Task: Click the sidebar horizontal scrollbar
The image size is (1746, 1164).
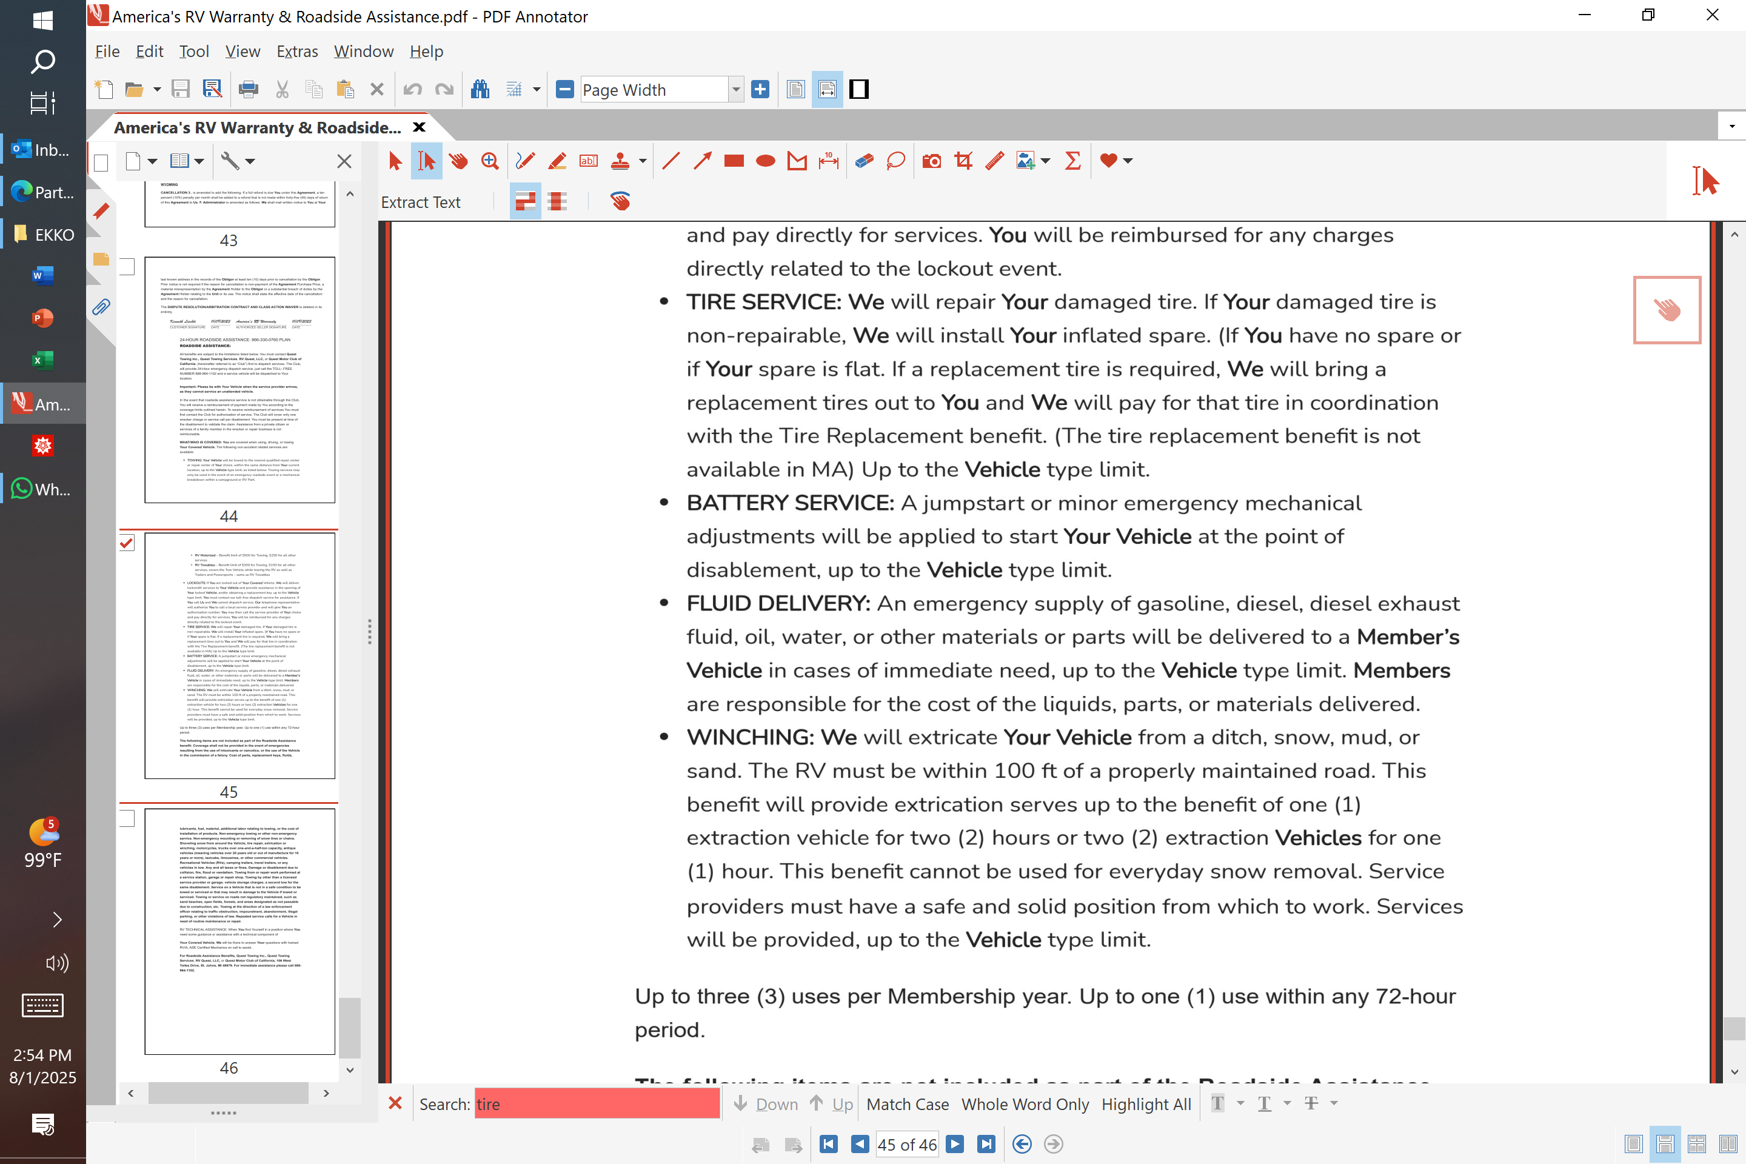Action: pos(227,1092)
